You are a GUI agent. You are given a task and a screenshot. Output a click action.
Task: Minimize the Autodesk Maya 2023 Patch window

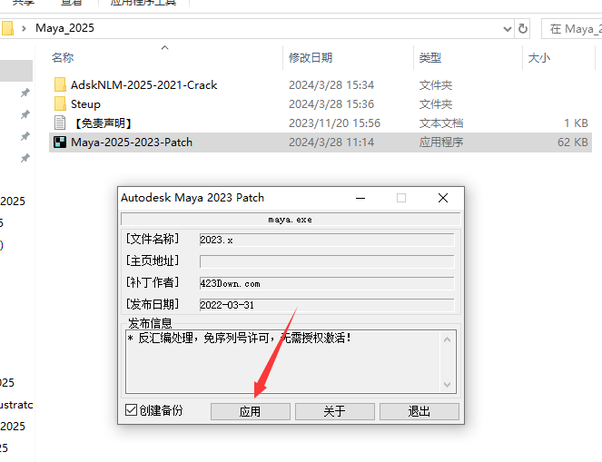(360, 198)
